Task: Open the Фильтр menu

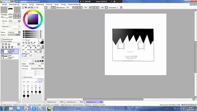Action: pos(49,4)
